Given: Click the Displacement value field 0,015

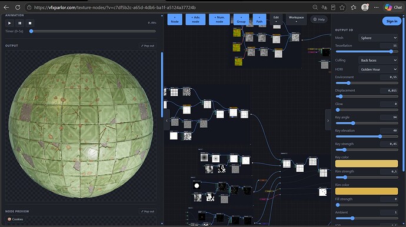Looking at the screenshot, I should point(389,91).
